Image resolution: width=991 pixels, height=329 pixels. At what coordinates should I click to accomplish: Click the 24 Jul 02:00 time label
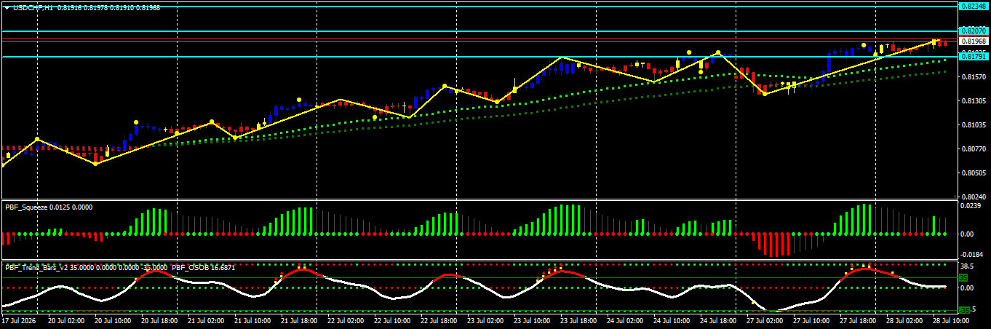click(x=625, y=320)
